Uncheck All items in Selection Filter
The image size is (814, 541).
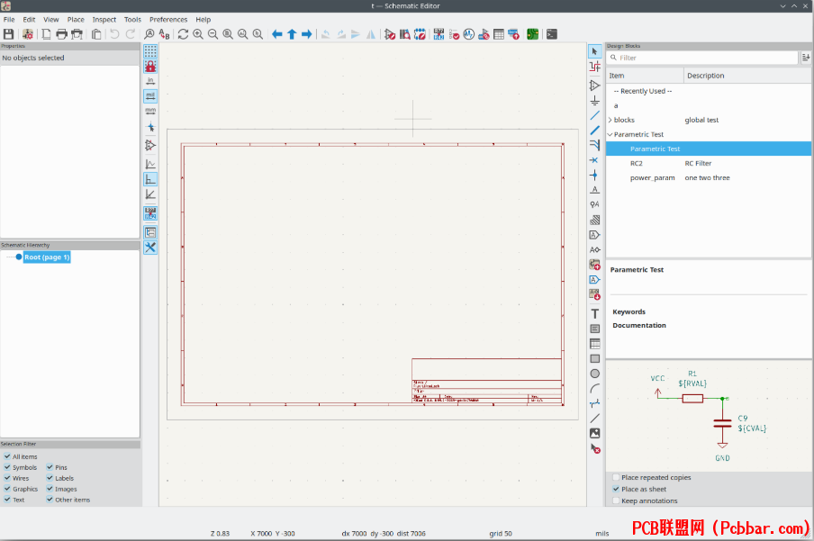click(7, 456)
